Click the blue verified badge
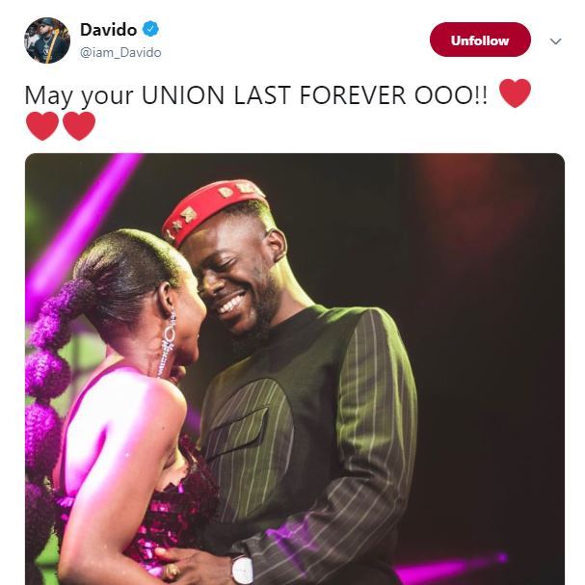585x585 pixels. coord(150,29)
